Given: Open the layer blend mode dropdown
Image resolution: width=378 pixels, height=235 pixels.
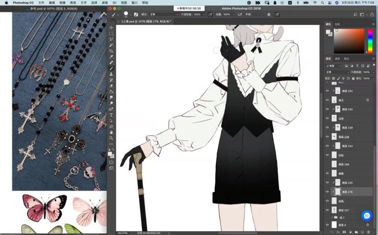Looking at the screenshot, I should click(337, 72).
